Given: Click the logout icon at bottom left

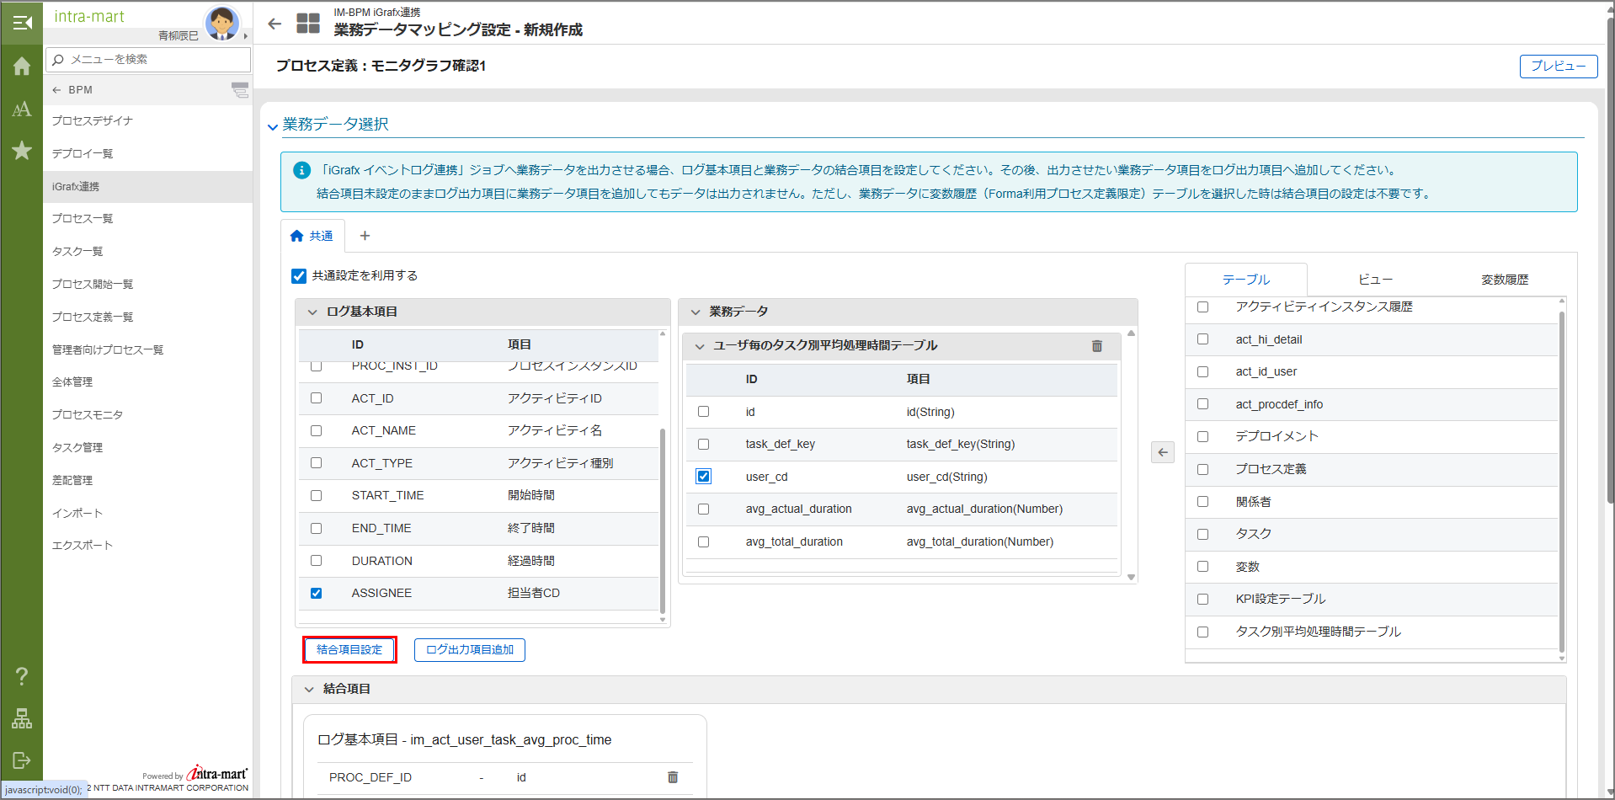Looking at the screenshot, I should pos(22,760).
